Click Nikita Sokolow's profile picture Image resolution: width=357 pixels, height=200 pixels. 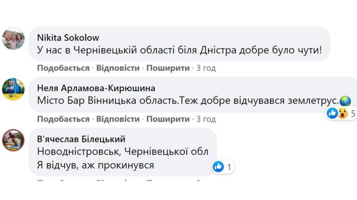click(13, 39)
